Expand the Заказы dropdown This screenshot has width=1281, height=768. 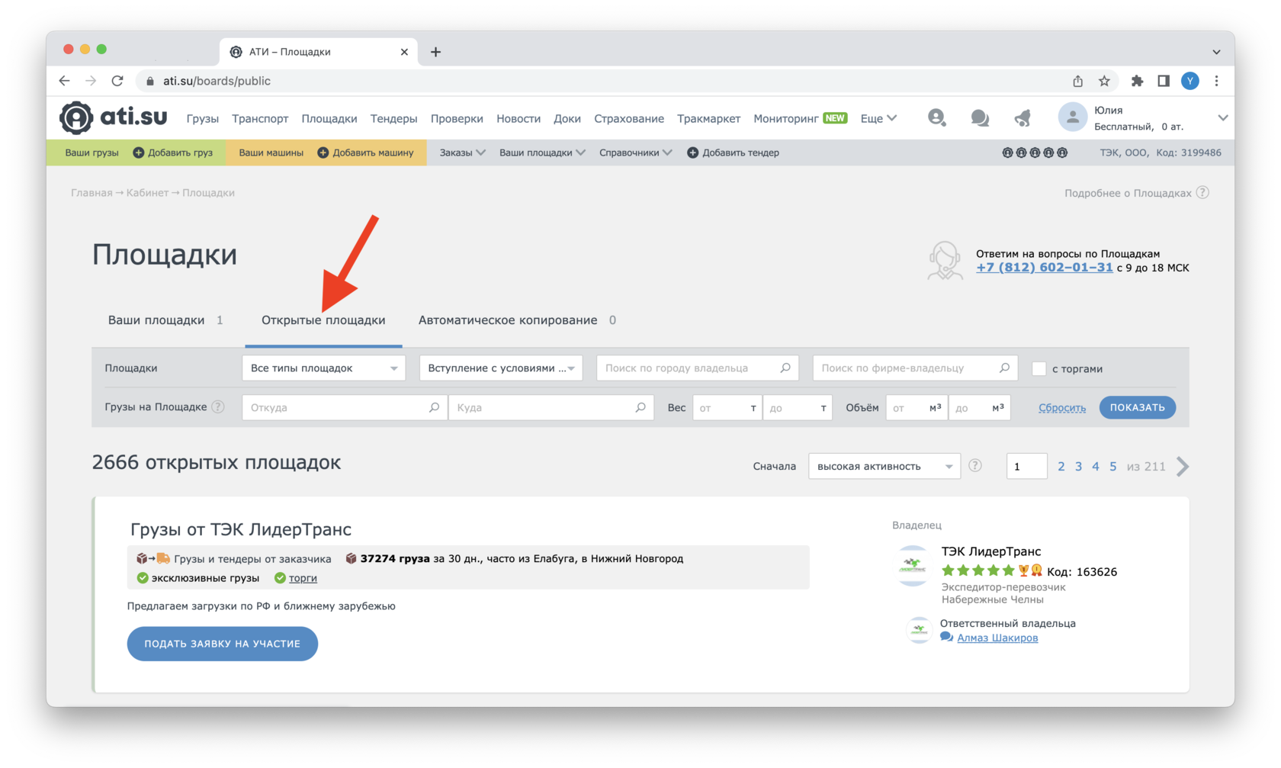pyautogui.click(x=462, y=153)
